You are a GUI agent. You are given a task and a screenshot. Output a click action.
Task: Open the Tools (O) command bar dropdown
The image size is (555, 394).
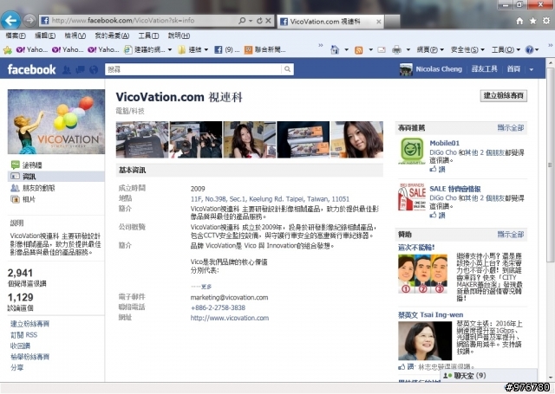506,50
